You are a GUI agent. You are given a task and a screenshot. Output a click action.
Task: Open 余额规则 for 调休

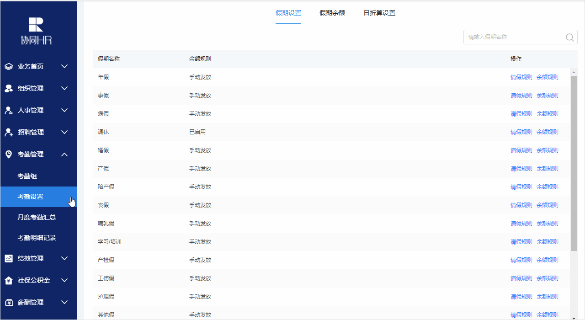coord(548,132)
